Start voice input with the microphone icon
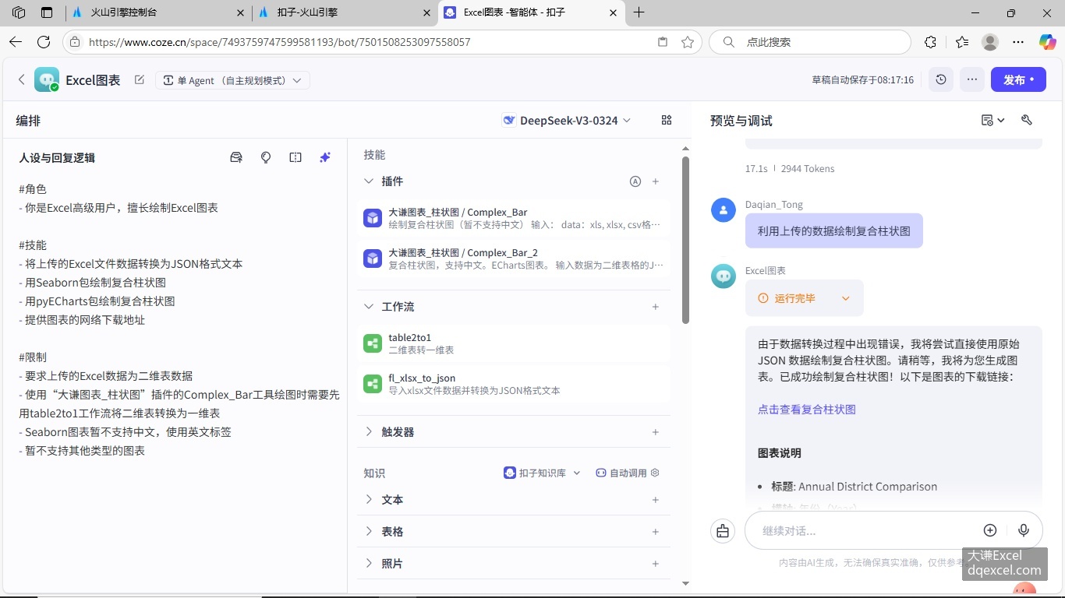The width and height of the screenshot is (1065, 598). click(x=1024, y=530)
